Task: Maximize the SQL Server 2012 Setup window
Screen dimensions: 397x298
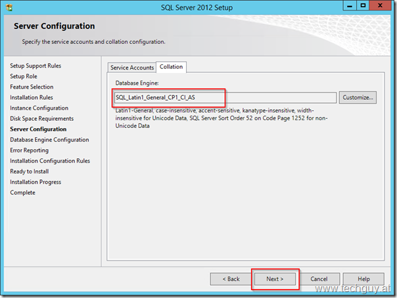Action: [x=363, y=5]
